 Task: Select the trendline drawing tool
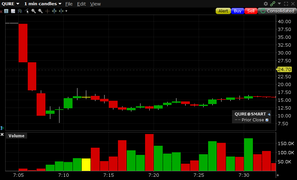[26, 11]
